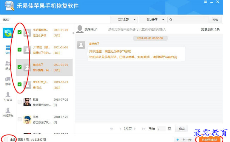Check the 孤鹰 conversation checkbox
The image size is (230, 142).
(19, 102)
